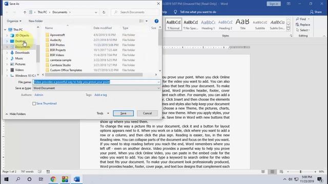Screen dimensions: 328x184
Task: Open the Save As help icon
Action: [156, 21]
